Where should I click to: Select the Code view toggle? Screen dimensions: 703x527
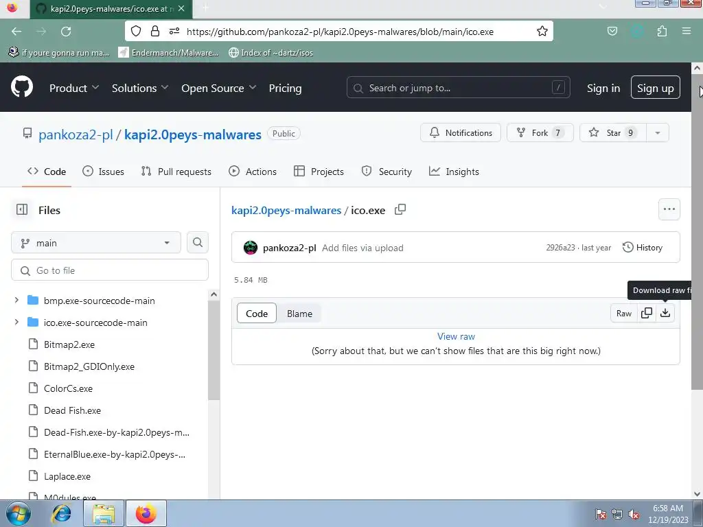coord(257,314)
